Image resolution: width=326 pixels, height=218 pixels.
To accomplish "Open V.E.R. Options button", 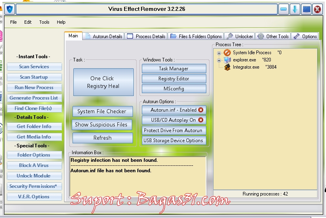I will pos(34,197).
